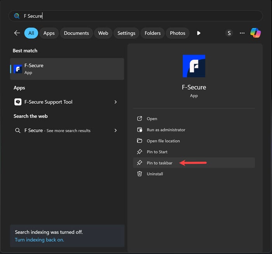Screen dimensions: 272x254
Task: Switch to the Settings filter tab
Action: point(126,33)
